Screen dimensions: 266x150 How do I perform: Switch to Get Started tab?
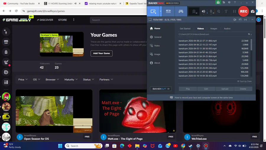185,28
